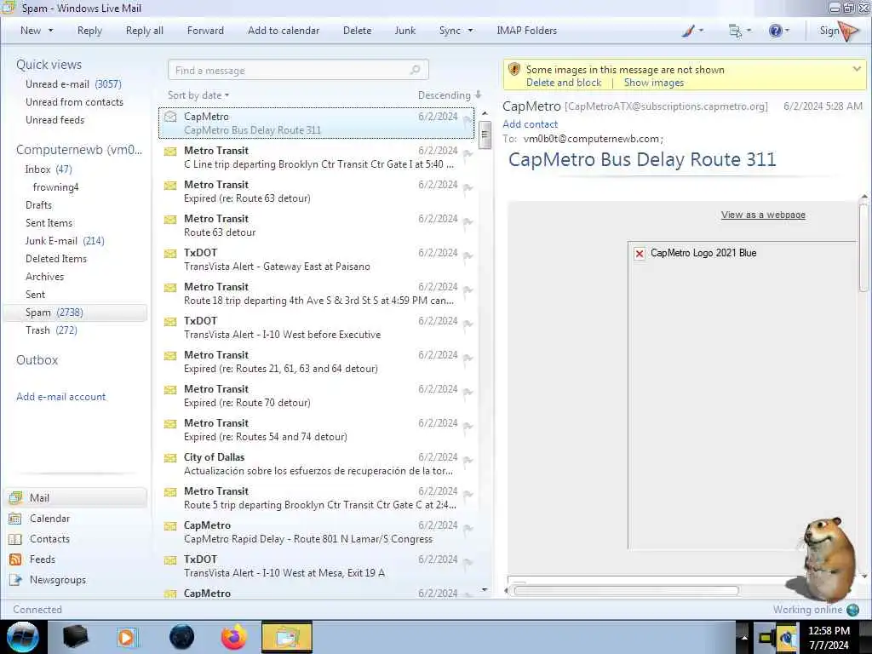
Task: Open the dark globe taskbar icon
Action: tap(182, 637)
